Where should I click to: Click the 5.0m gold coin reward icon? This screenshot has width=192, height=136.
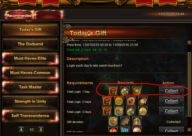(143, 111)
